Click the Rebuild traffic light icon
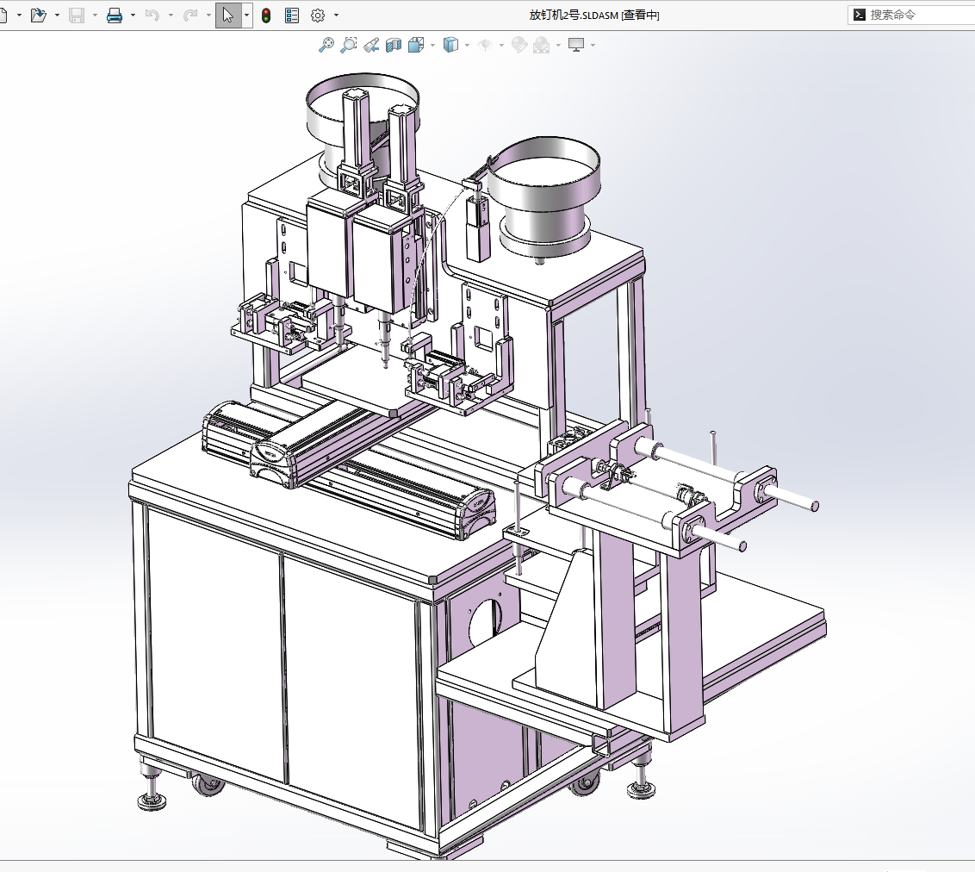The image size is (975, 872). click(x=266, y=15)
